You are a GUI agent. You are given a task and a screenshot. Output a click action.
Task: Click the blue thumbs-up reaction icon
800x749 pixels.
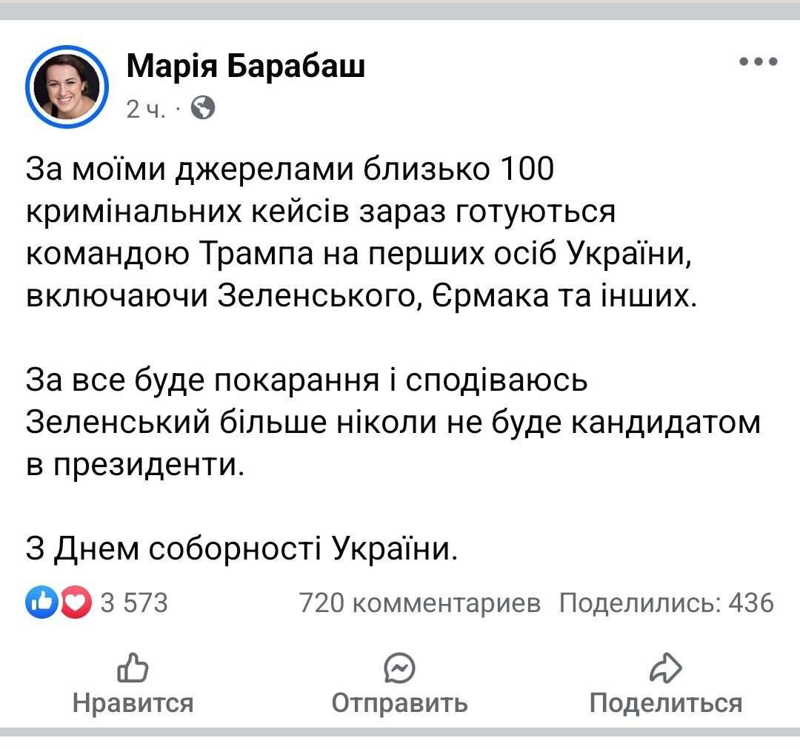40,603
